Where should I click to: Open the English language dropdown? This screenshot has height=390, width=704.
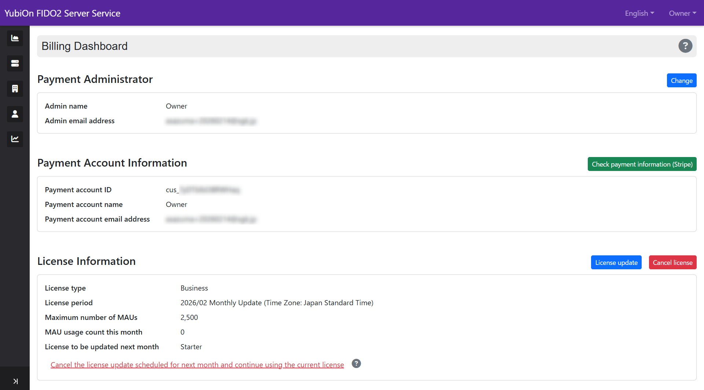[x=639, y=13]
